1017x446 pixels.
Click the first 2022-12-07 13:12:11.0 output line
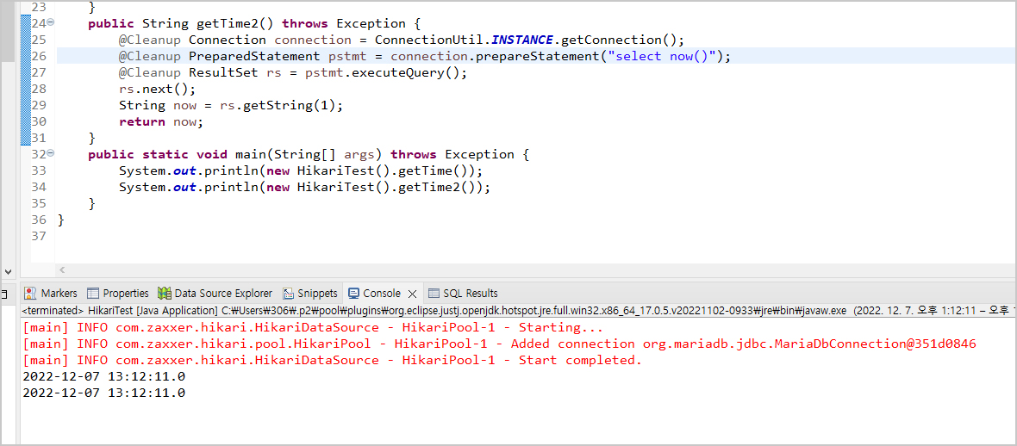click(103, 376)
